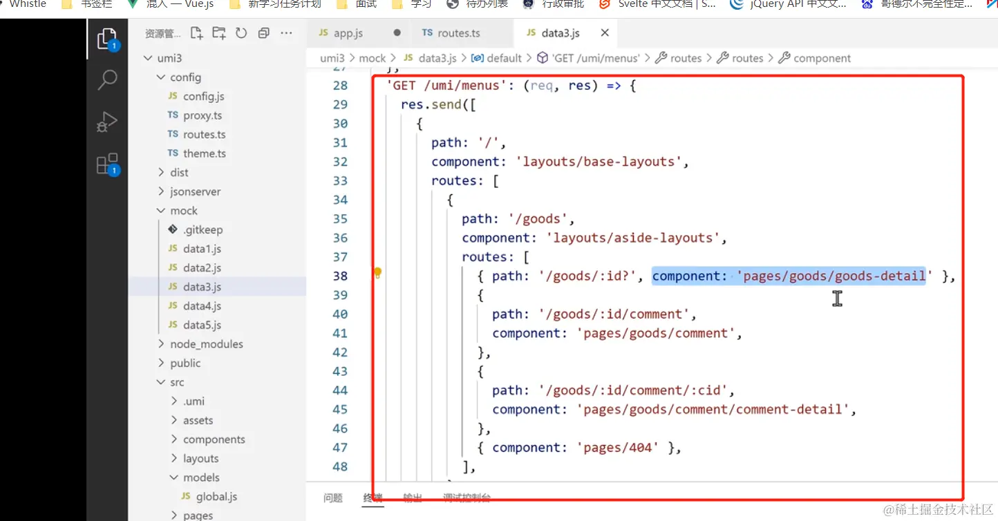Image resolution: width=998 pixels, height=521 pixels.
Task: Click line number 28 in the gutter
Action: pos(340,86)
